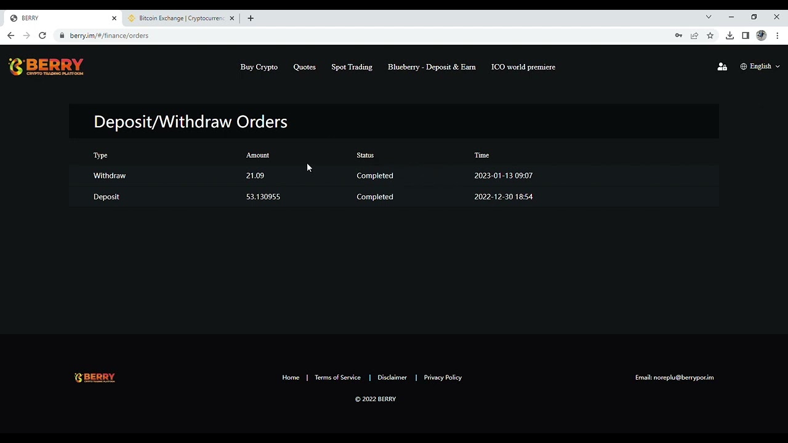Click amount 21.09

[x=255, y=176]
